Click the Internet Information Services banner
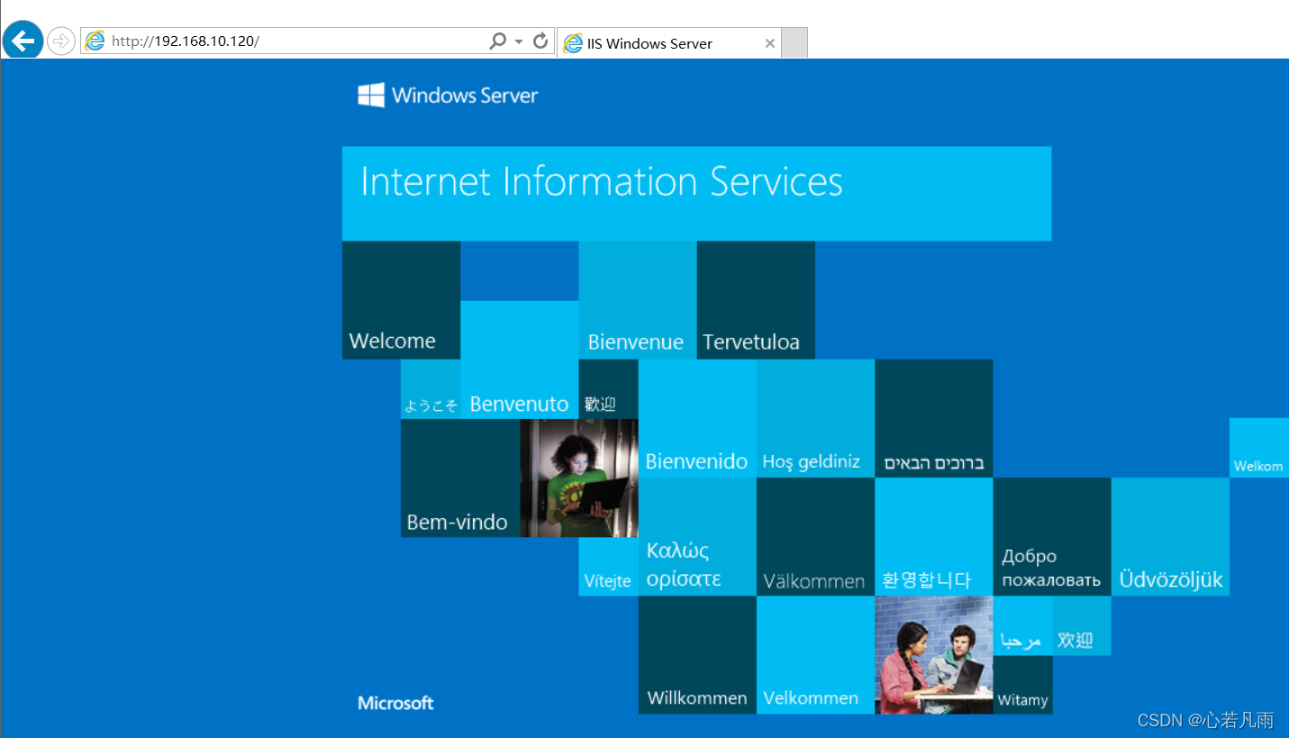 click(696, 194)
